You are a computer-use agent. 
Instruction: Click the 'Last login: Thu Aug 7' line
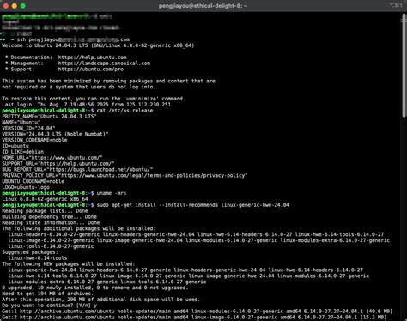86,105
